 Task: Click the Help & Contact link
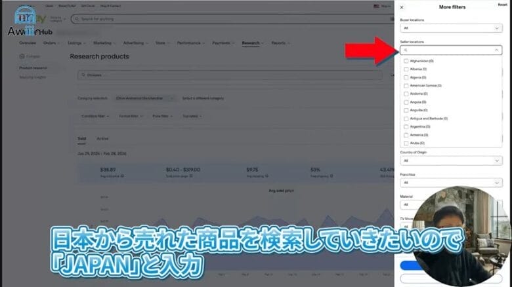tap(110, 6)
